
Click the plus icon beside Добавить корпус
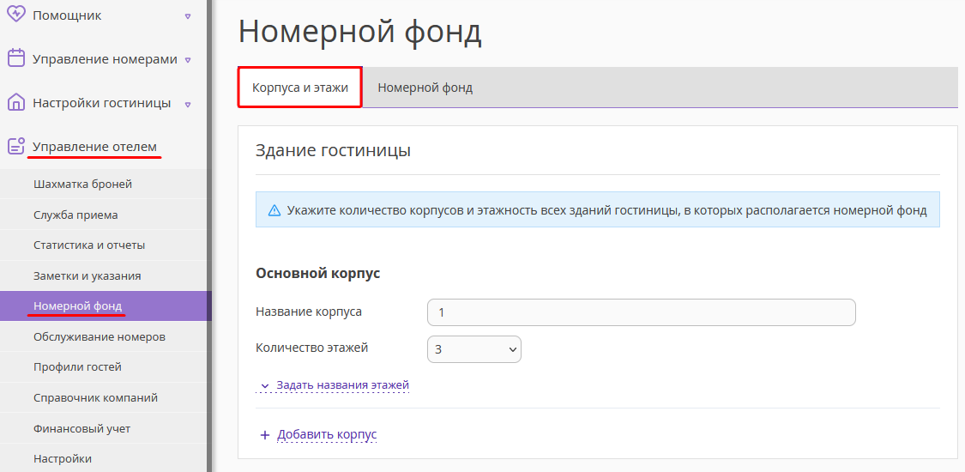tap(265, 435)
